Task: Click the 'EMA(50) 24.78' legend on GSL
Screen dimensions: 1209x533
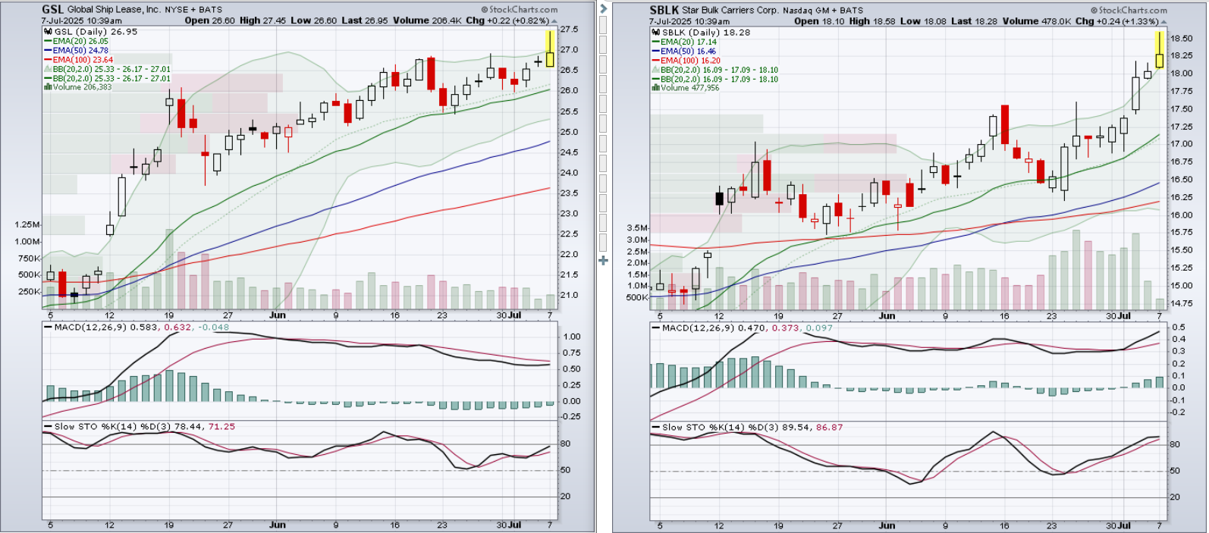Action: 81,51
